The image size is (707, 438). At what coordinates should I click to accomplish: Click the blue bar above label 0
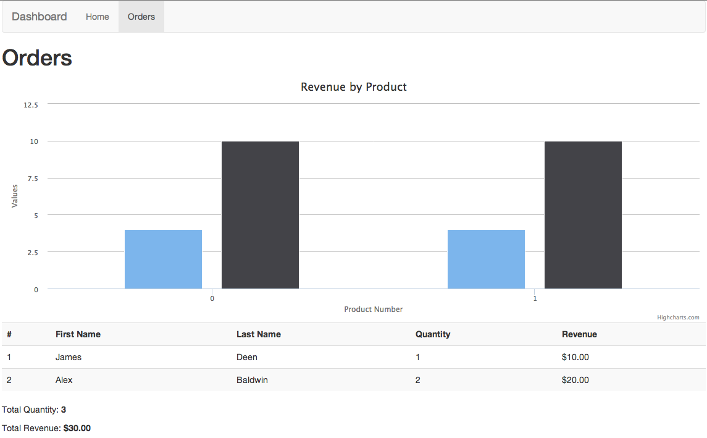pyautogui.click(x=163, y=259)
